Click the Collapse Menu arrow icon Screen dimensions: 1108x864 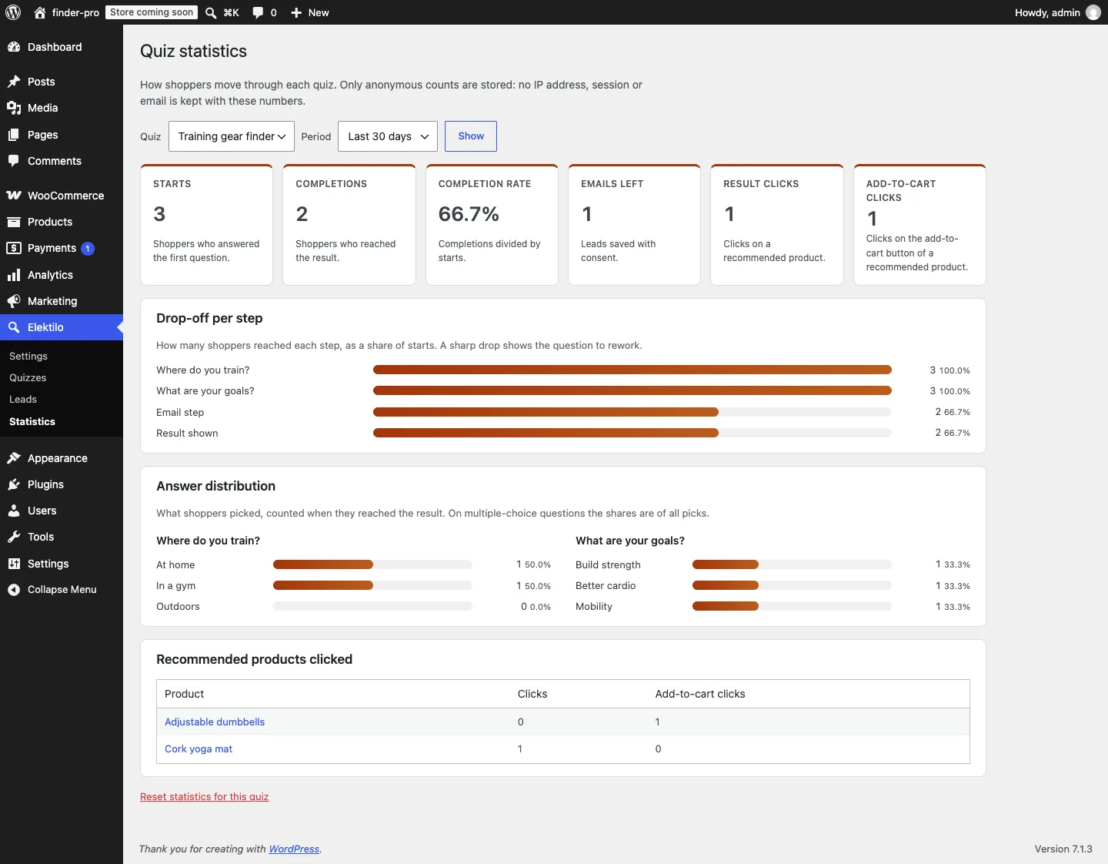coord(14,590)
